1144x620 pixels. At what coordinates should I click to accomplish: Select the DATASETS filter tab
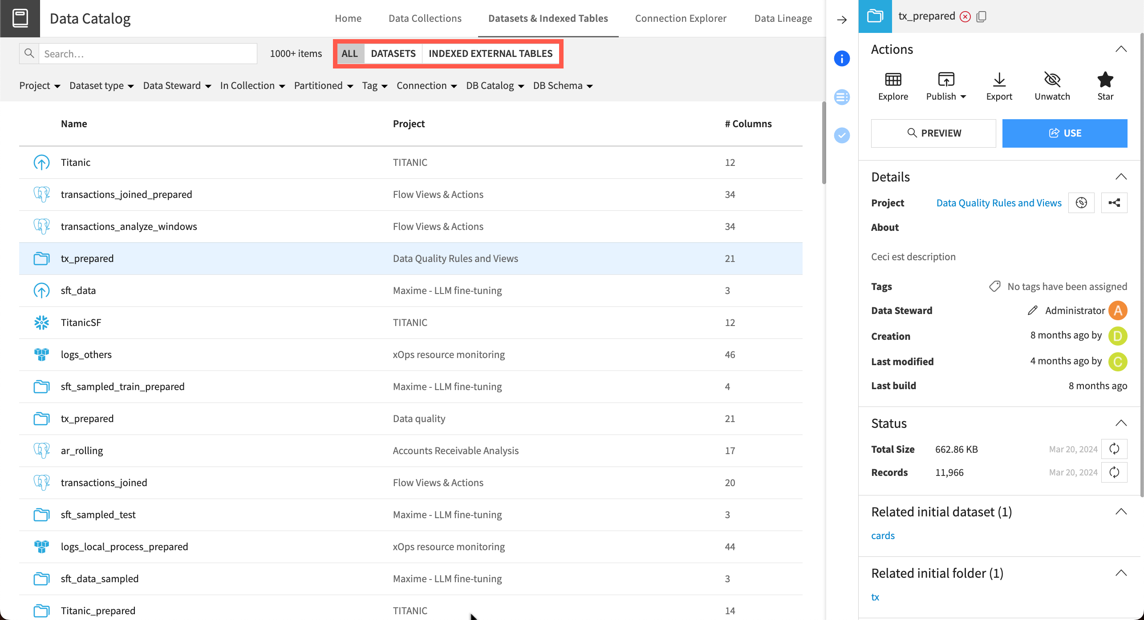[392, 53]
